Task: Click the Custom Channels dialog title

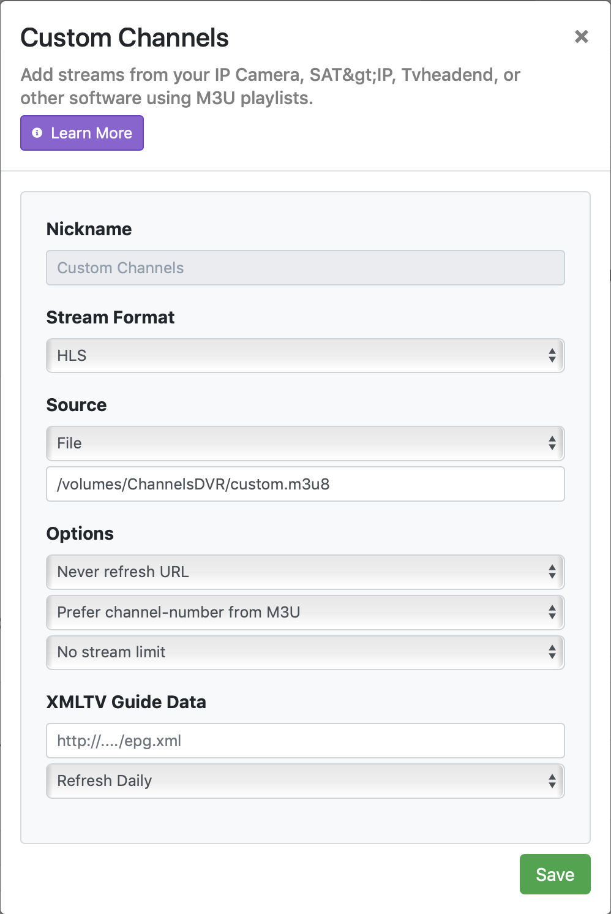Action: (x=124, y=38)
